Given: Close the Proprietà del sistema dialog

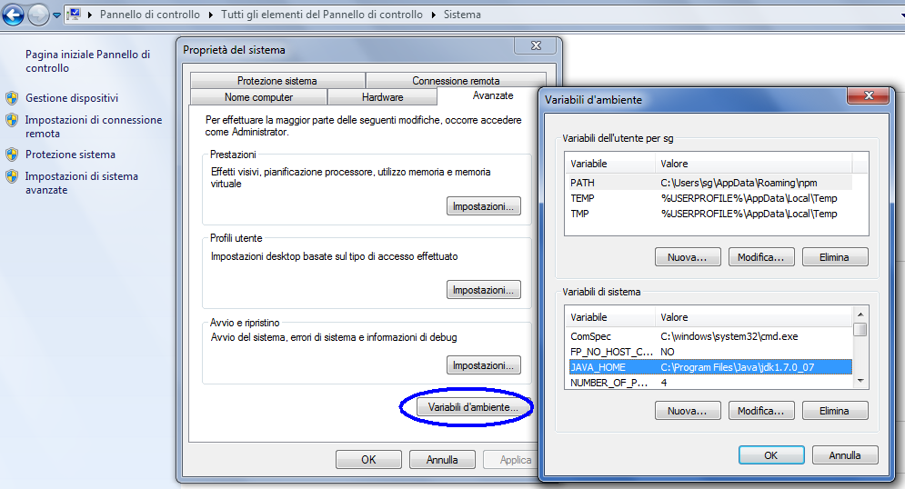Looking at the screenshot, I should click(537, 45).
